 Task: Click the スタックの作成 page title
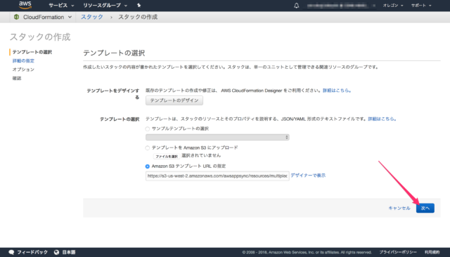pos(40,37)
